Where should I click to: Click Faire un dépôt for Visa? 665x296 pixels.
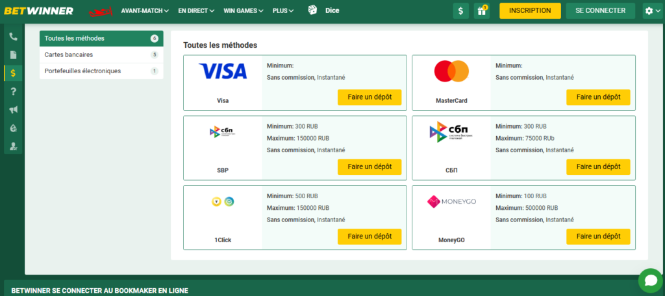370,97
